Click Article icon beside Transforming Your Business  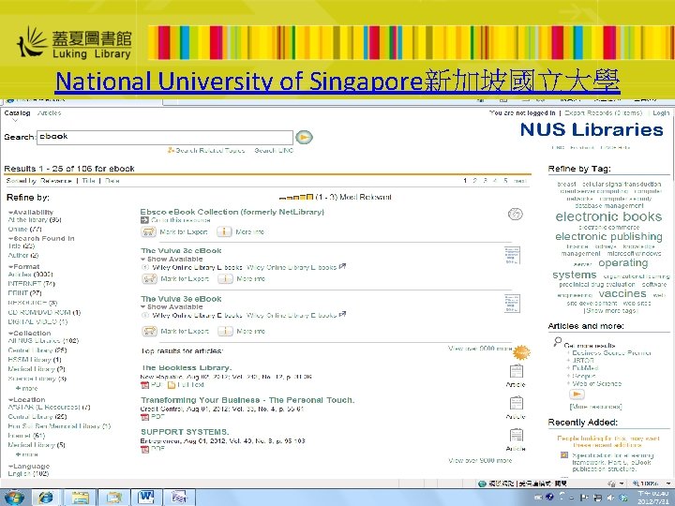coord(517,403)
